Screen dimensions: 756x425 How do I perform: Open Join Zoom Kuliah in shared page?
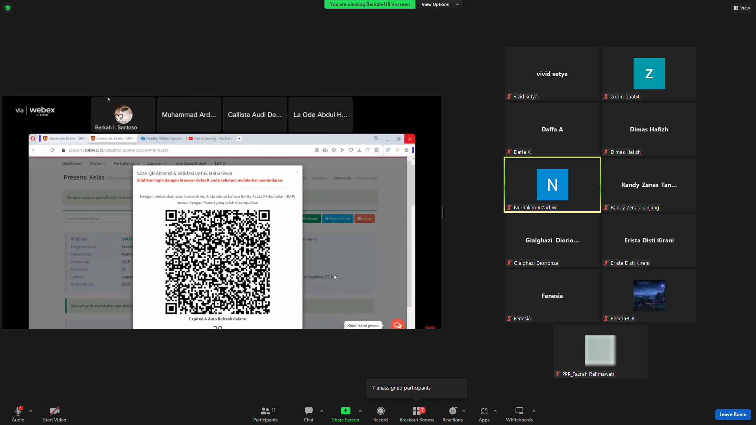191,163
